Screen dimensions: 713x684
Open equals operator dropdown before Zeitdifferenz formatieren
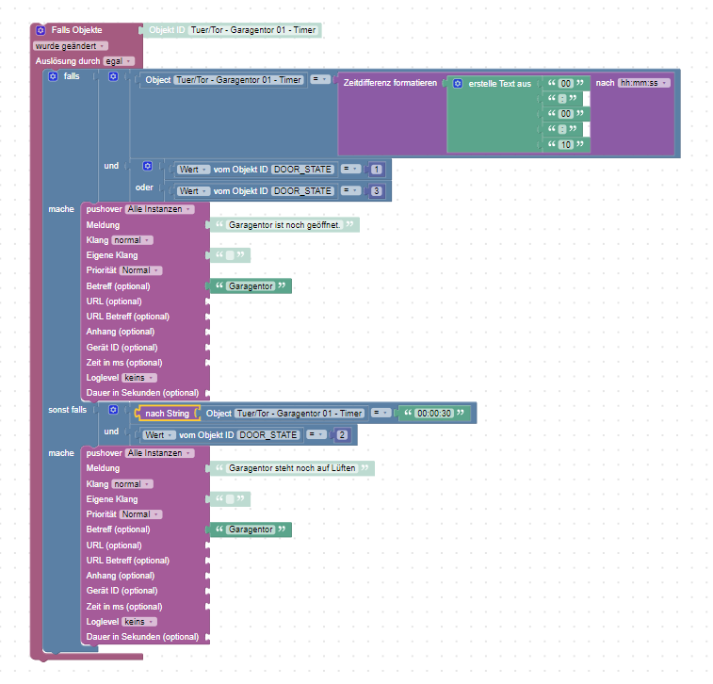[x=320, y=79]
